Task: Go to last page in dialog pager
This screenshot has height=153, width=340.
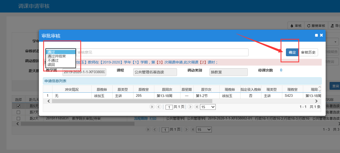Action: point(197,107)
